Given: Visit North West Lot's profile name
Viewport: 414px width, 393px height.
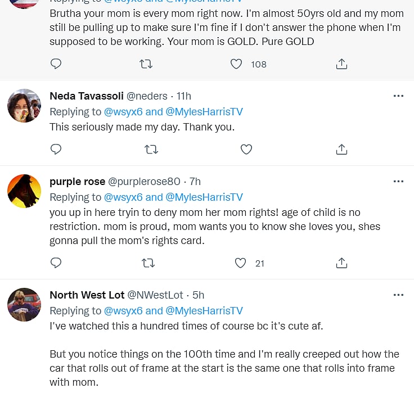Looking at the screenshot, I should coord(87,295).
